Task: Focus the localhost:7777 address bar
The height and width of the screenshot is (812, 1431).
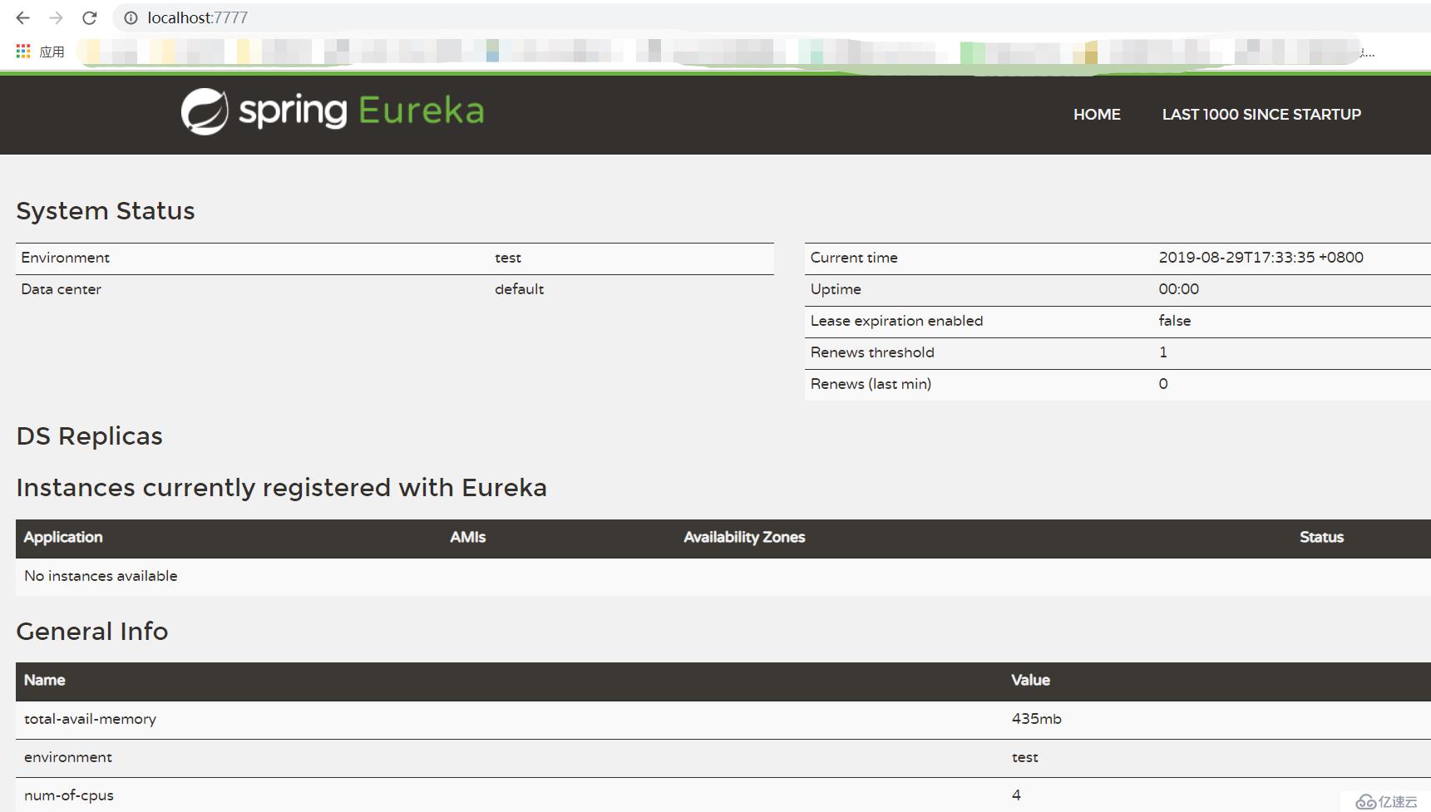Action: pos(773,17)
